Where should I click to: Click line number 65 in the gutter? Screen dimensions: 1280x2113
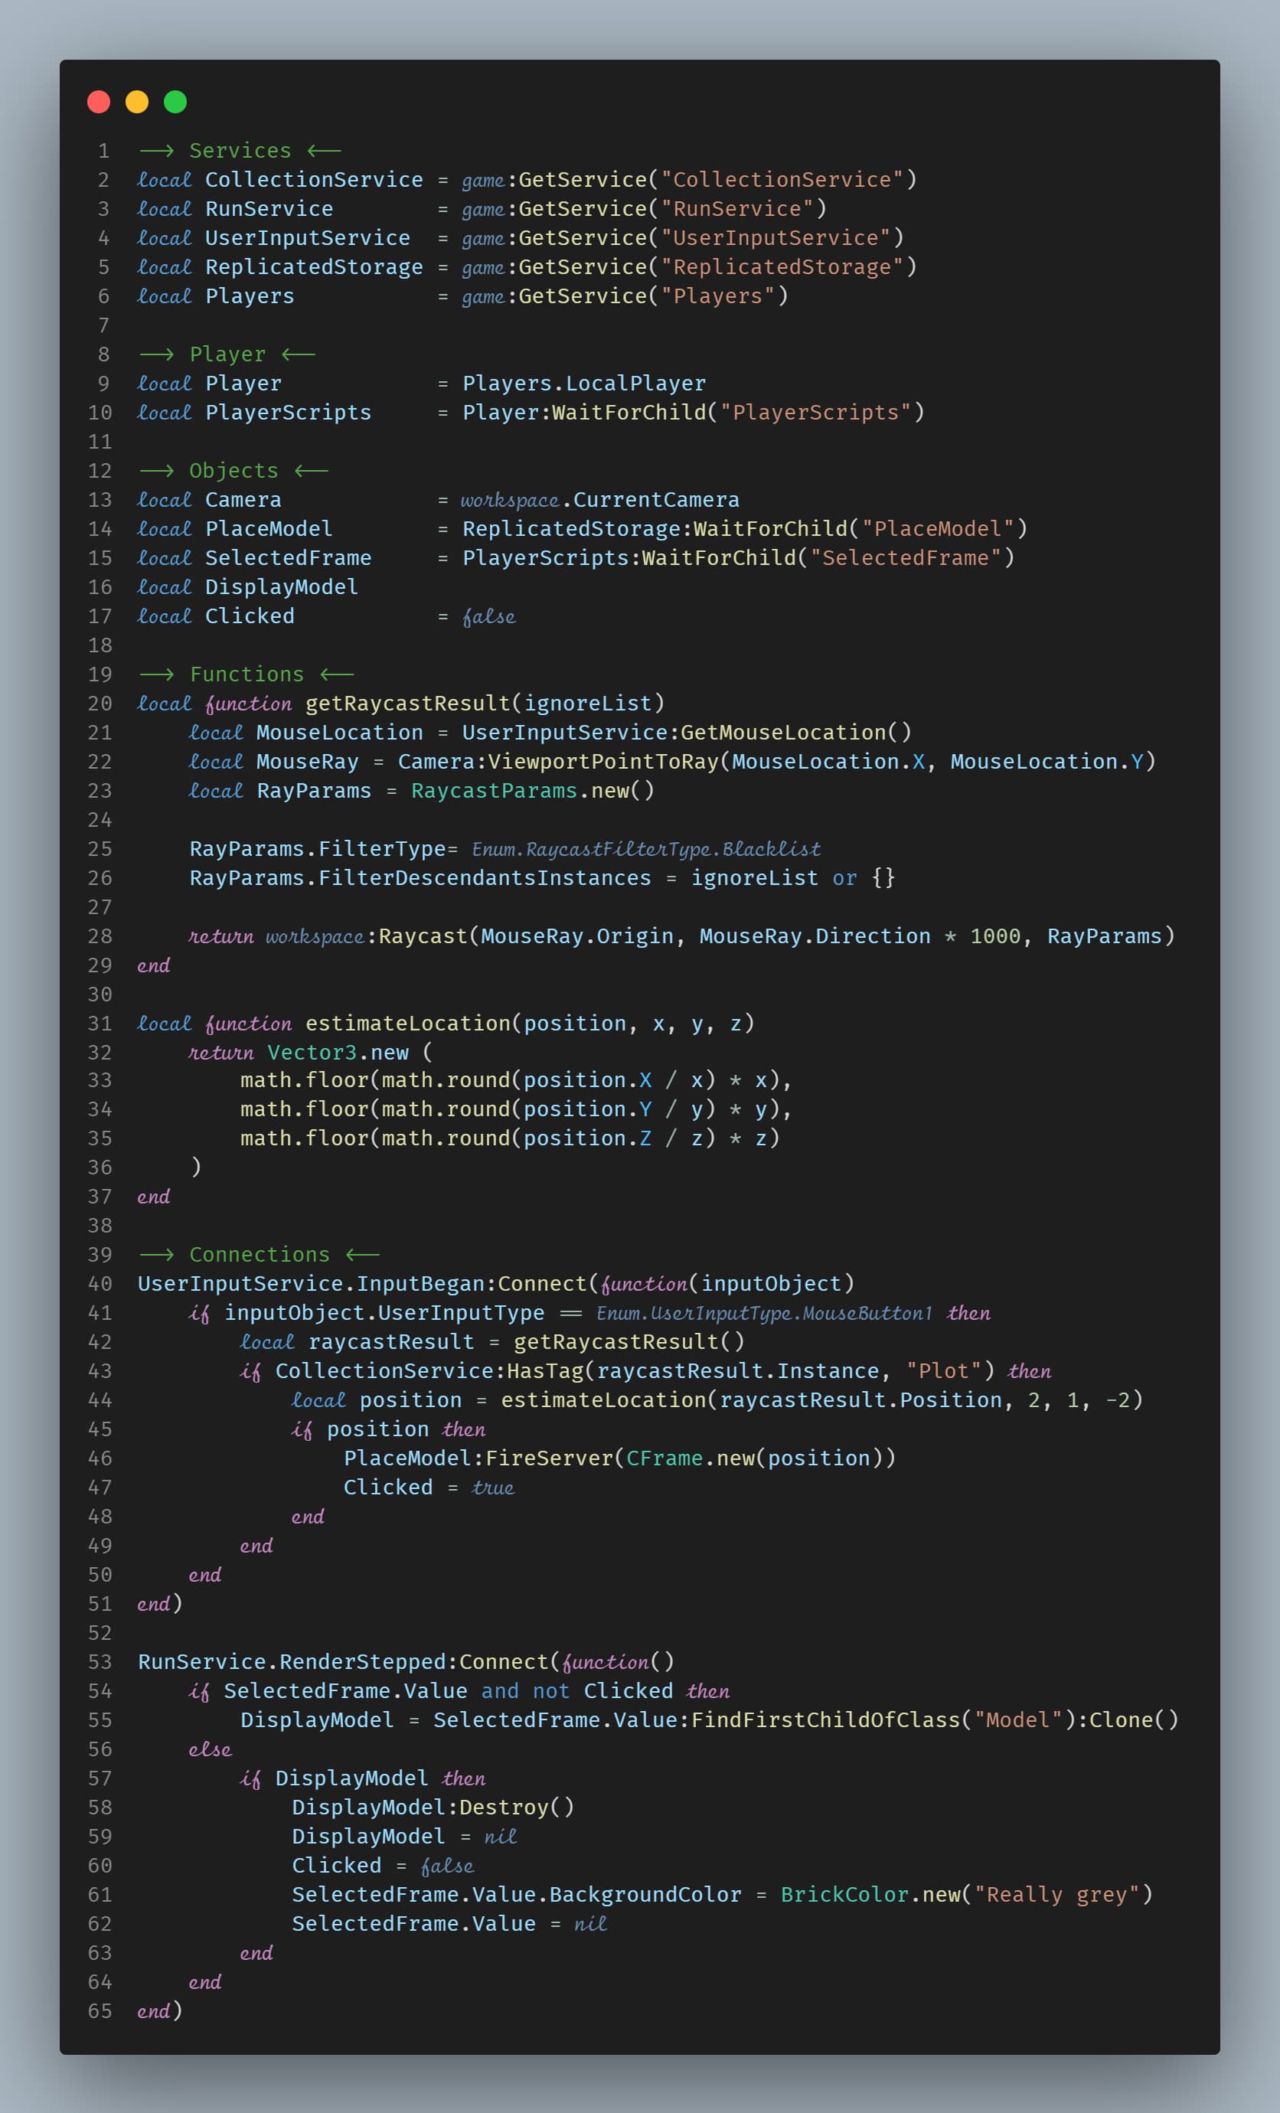(100, 2012)
